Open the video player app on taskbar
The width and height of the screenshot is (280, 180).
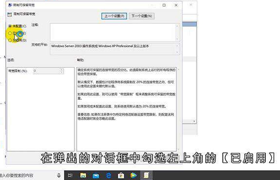click(x=133, y=175)
